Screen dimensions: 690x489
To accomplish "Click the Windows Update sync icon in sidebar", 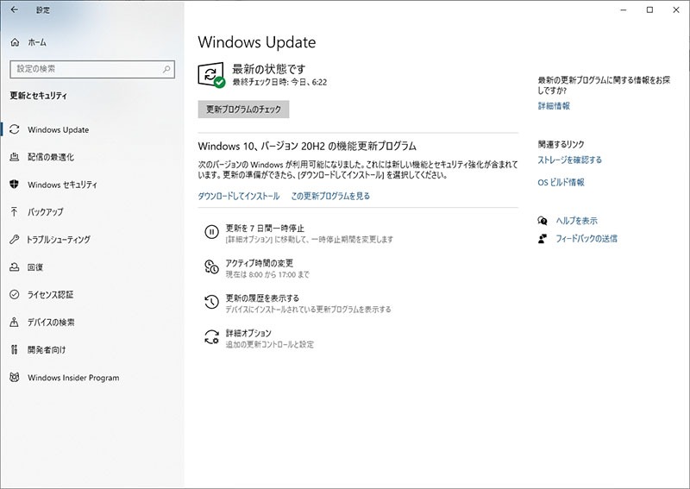I will coord(15,129).
